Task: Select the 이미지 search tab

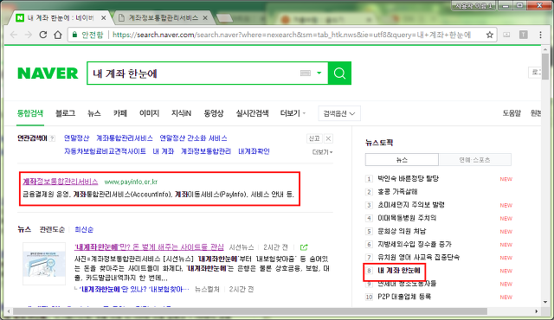Action: pos(149,113)
